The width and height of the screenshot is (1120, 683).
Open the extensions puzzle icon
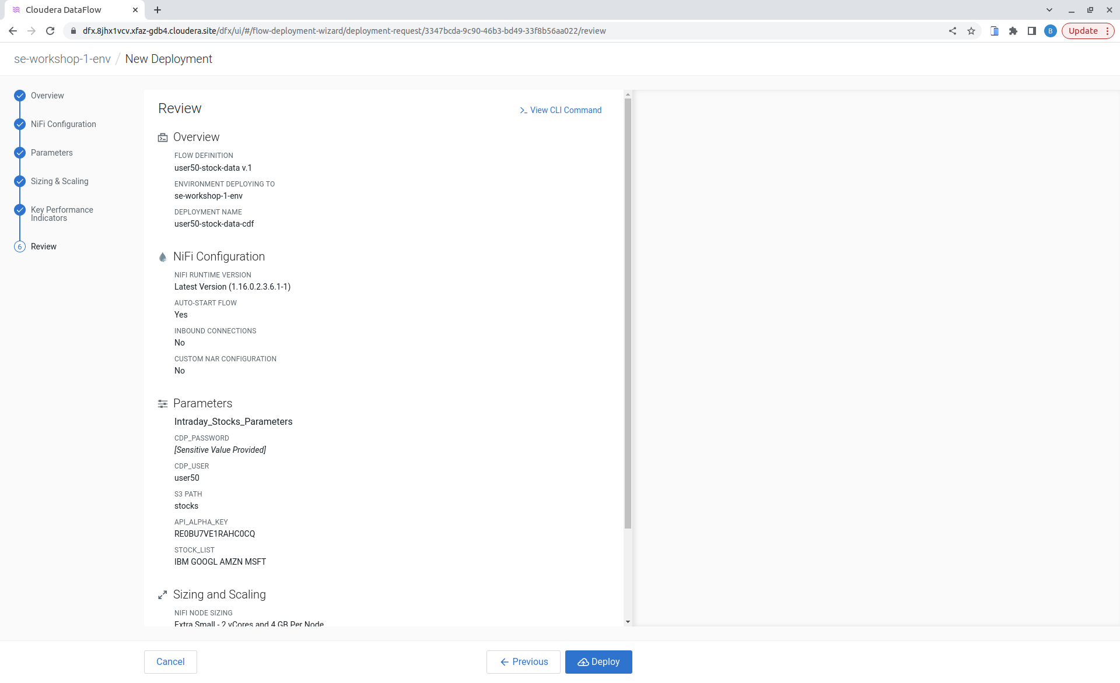coord(1013,31)
